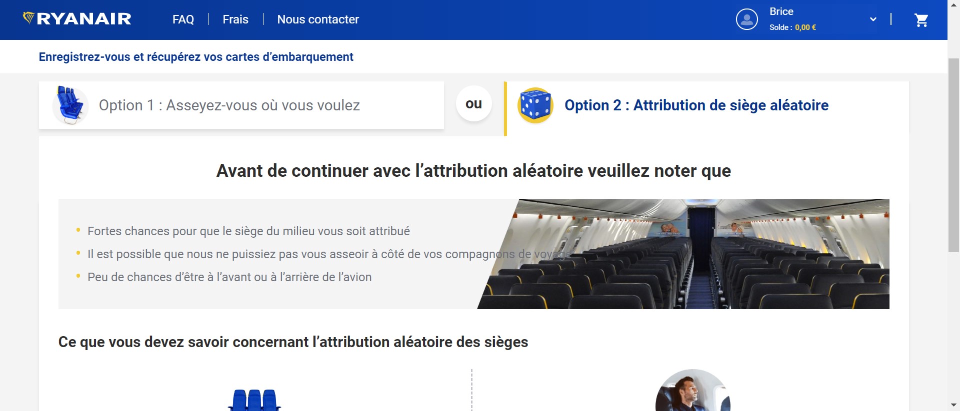Screen dimensions: 960x411
Task: Click the round passenger photo thumbnail
Action: click(692, 392)
